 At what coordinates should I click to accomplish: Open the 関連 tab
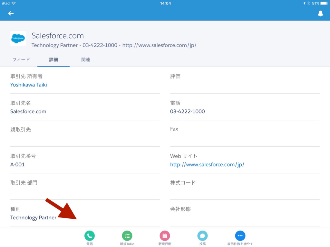click(86, 59)
